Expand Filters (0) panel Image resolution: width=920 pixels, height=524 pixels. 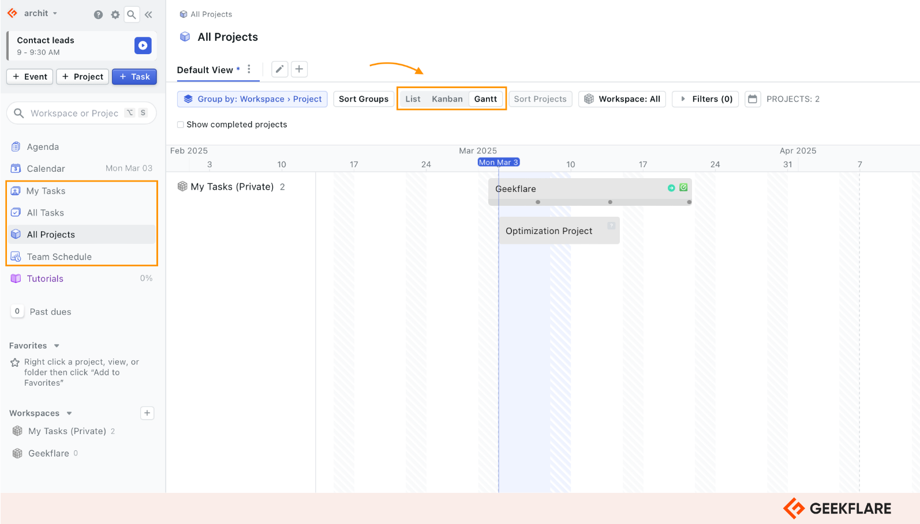coord(705,99)
